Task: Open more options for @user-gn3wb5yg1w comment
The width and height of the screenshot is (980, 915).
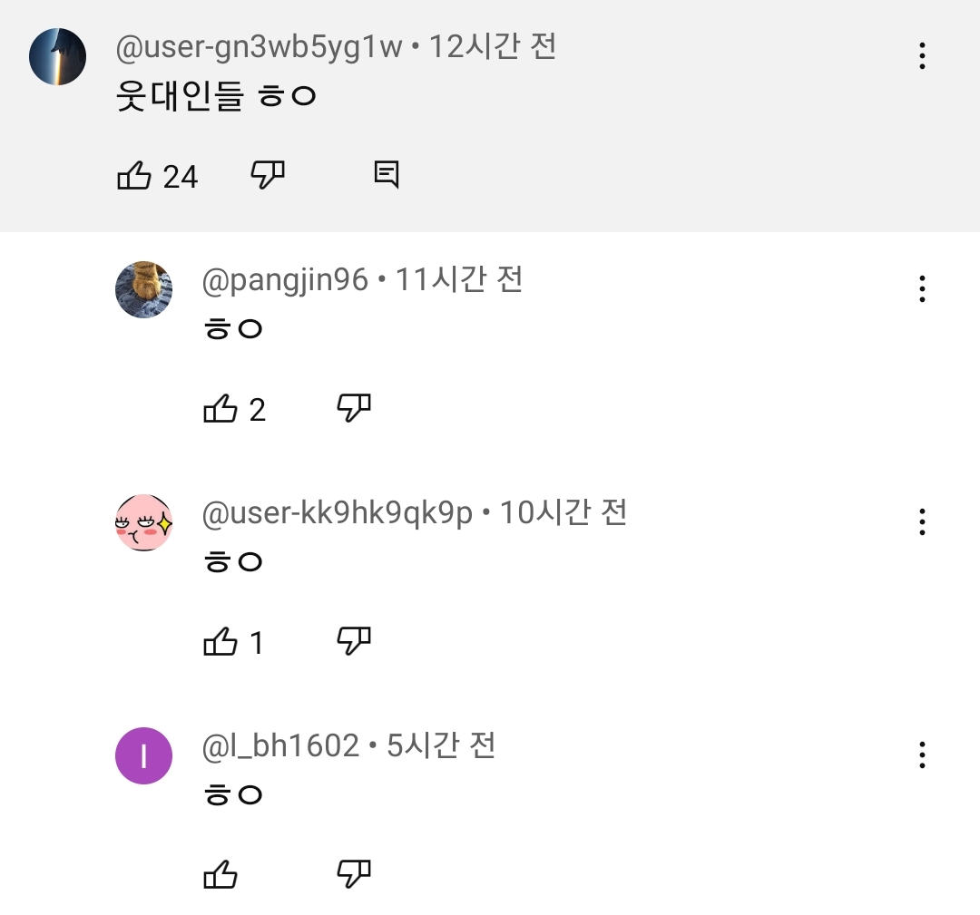Action: (922, 56)
